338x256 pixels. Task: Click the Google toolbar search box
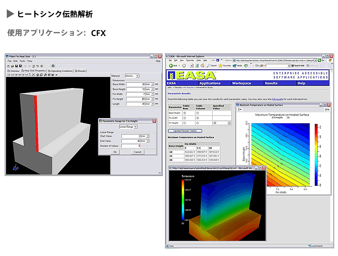pyautogui.click(x=278, y=66)
